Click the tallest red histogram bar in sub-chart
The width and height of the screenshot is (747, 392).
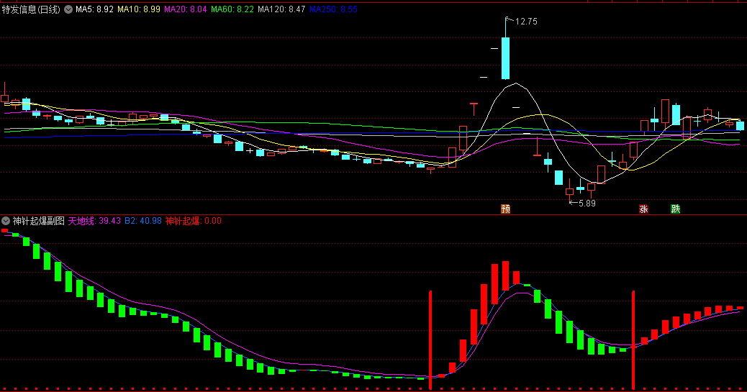coord(495,284)
